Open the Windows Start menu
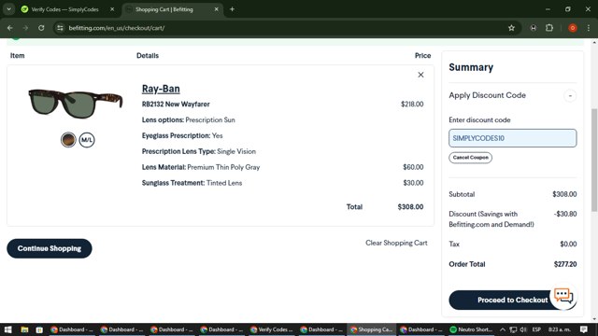 coord(8,329)
